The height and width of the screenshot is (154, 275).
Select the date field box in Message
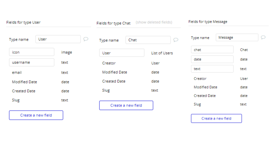tap(212, 59)
